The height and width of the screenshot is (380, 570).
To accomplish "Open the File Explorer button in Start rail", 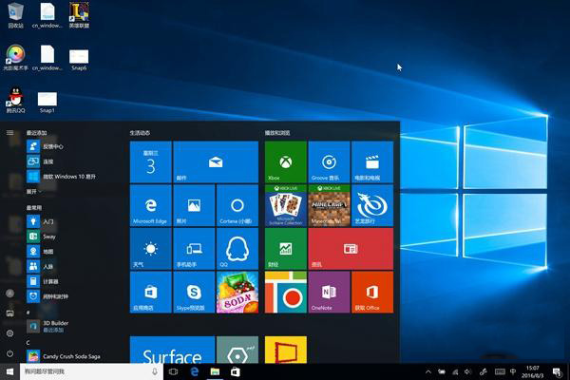I will pyautogui.click(x=9, y=313).
